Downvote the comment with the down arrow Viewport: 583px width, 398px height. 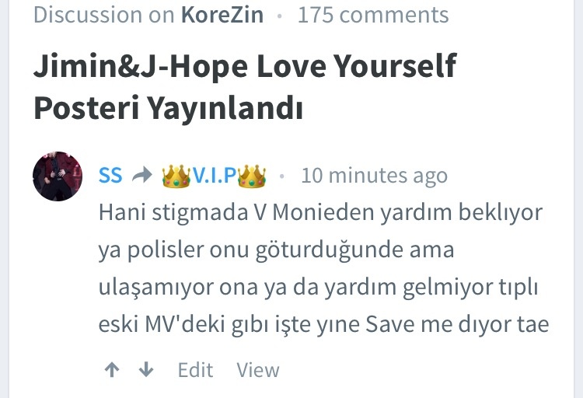tap(146, 370)
